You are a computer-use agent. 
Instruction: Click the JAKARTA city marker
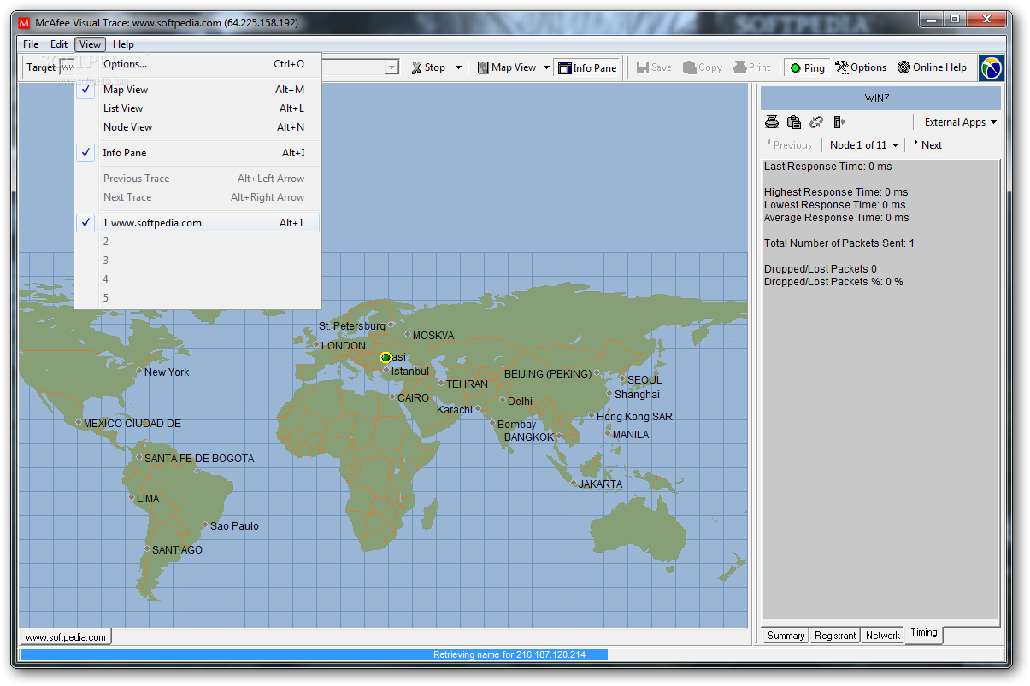(574, 484)
